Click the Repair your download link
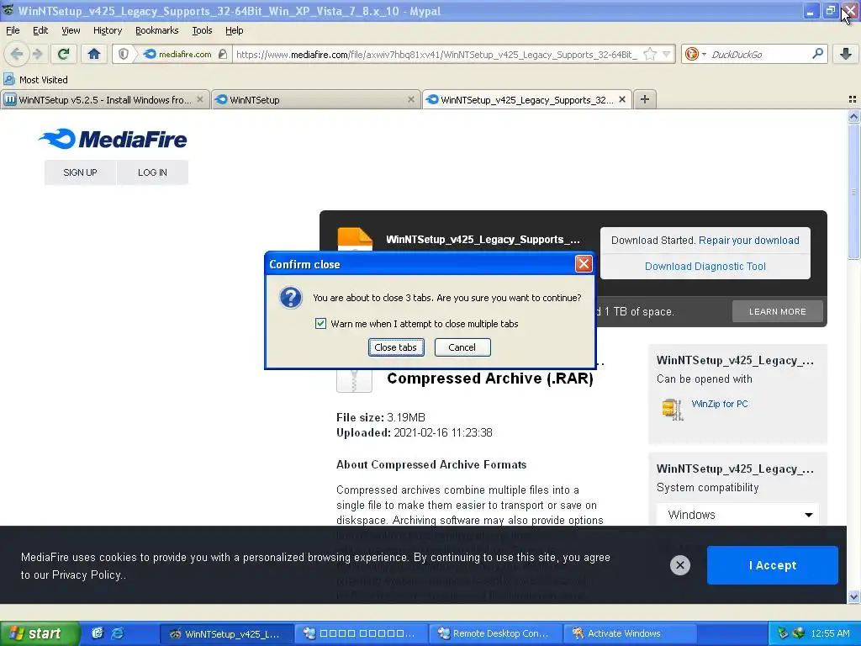The width and height of the screenshot is (861, 646). pos(749,240)
